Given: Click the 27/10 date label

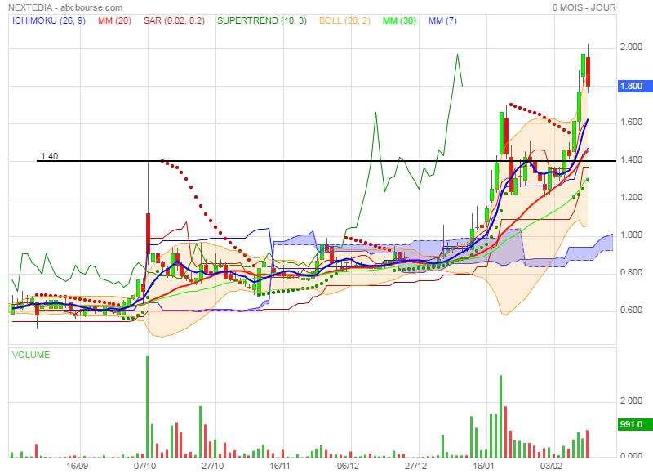Looking at the screenshot, I should click(212, 466).
